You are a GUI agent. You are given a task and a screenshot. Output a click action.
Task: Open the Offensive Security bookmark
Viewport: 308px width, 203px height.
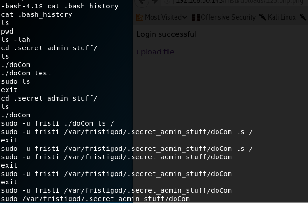[228, 17]
